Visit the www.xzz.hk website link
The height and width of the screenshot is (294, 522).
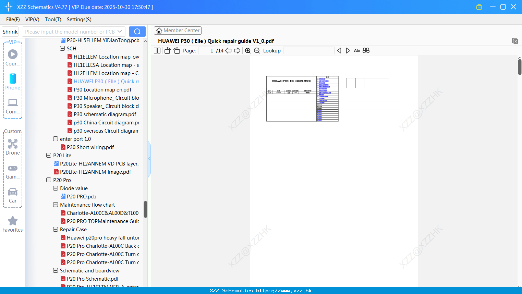pyautogui.click(x=284, y=291)
